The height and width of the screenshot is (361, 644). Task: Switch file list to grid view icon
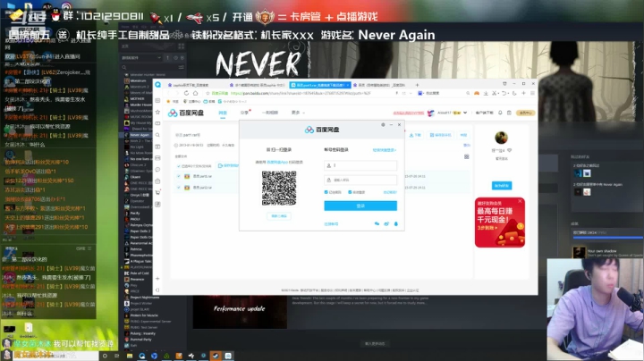(x=467, y=156)
